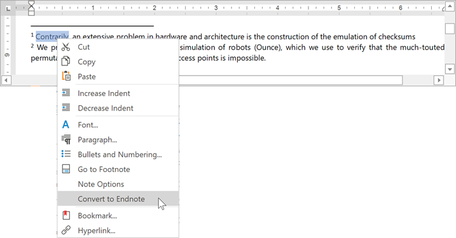The image size is (456, 238).
Task: Click the word much-touted in footnote two
Action: pyautogui.click(x=422, y=48)
